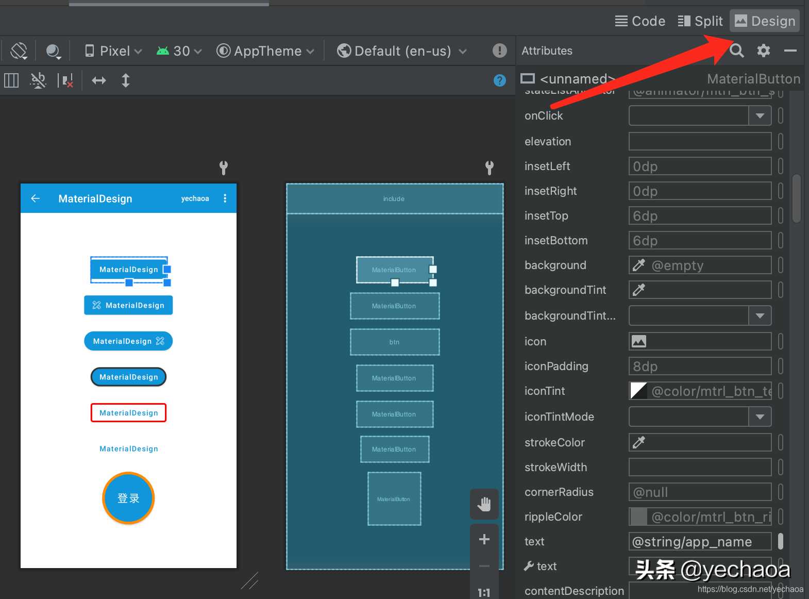Click the horizontal expand arrows icon

click(x=98, y=80)
